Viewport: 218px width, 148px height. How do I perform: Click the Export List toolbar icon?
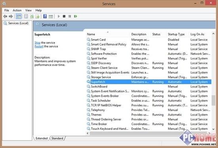coord(37,16)
